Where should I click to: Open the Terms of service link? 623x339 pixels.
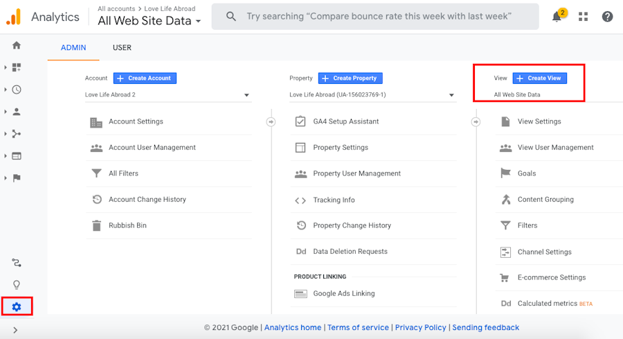click(x=358, y=327)
